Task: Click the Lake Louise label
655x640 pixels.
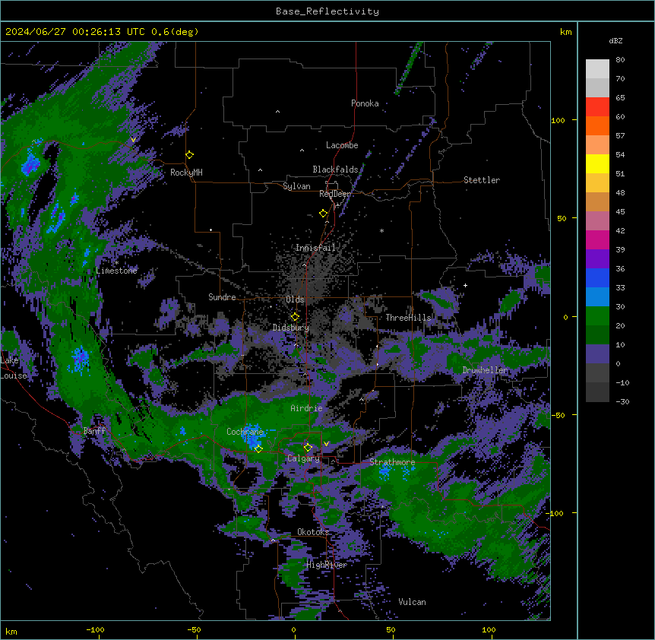Action: (13, 368)
